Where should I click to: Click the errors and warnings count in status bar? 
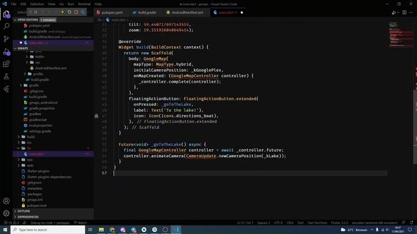(x=11, y=222)
